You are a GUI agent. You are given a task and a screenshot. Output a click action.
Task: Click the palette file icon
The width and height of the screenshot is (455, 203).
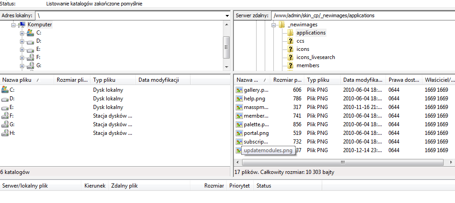[x=239, y=124]
